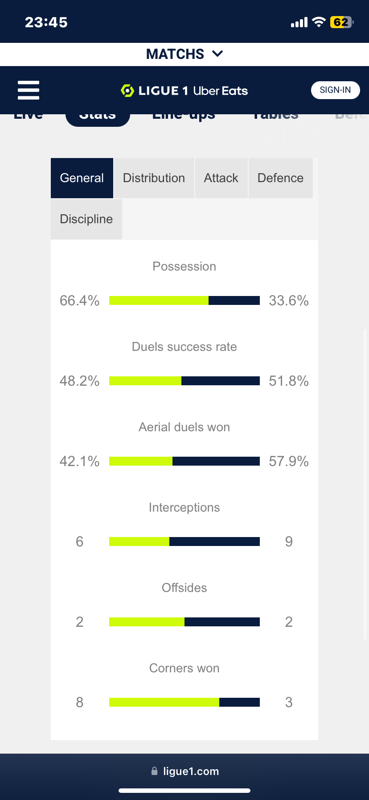This screenshot has height=800, width=369.
Task: Click the Interceptions comparison bar
Action: pyautogui.click(x=184, y=542)
